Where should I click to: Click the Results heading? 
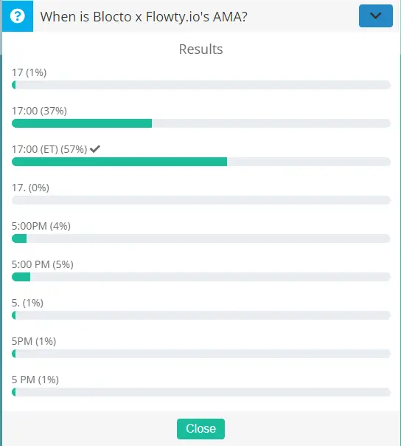tap(200, 49)
